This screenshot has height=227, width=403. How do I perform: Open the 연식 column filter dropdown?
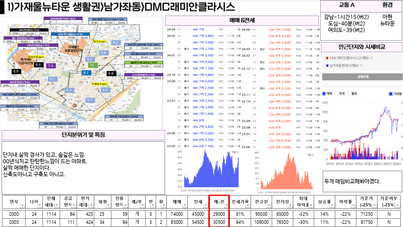point(23,205)
